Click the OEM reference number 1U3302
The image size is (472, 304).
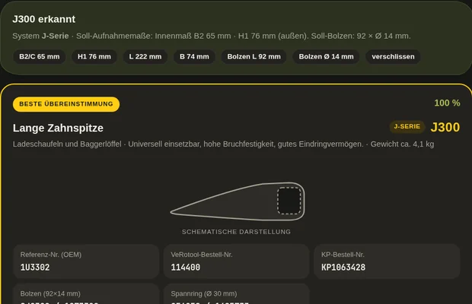tap(35, 267)
